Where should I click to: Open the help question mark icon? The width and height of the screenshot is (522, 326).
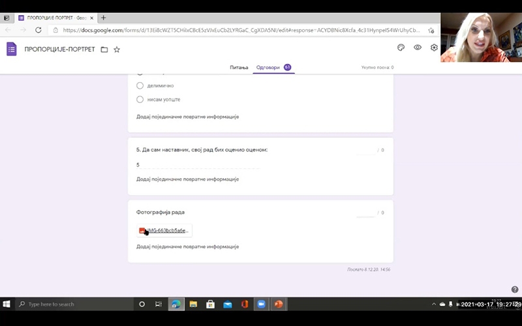click(x=515, y=289)
